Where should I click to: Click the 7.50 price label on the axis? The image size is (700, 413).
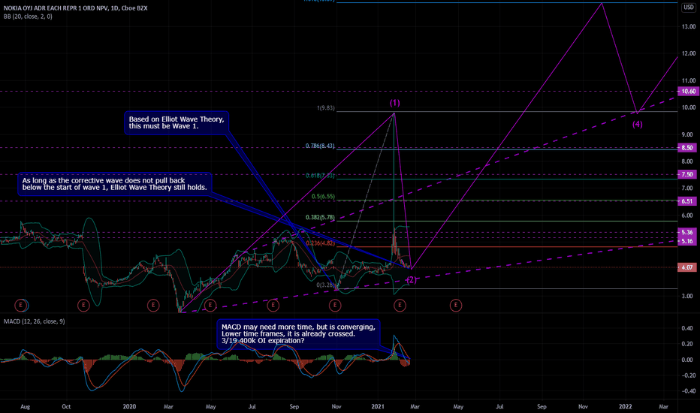[x=688, y=174]
